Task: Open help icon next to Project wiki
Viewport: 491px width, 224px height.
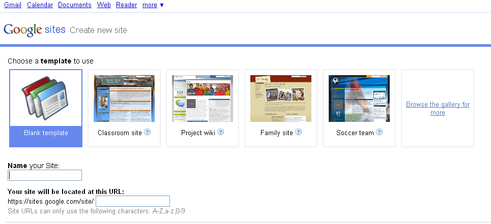Action: (220, 132)
